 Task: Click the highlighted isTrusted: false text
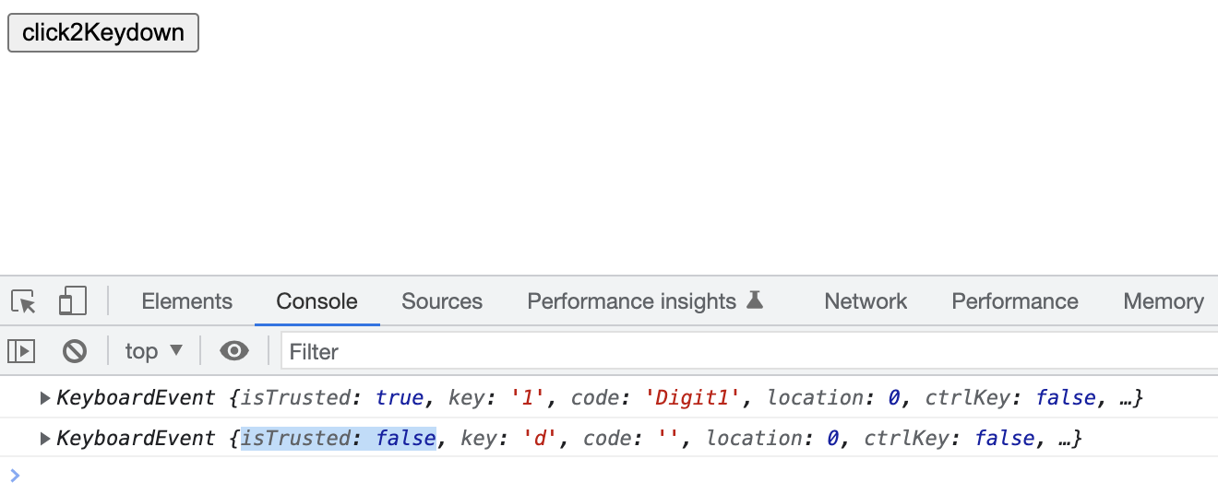coord(338,439)
